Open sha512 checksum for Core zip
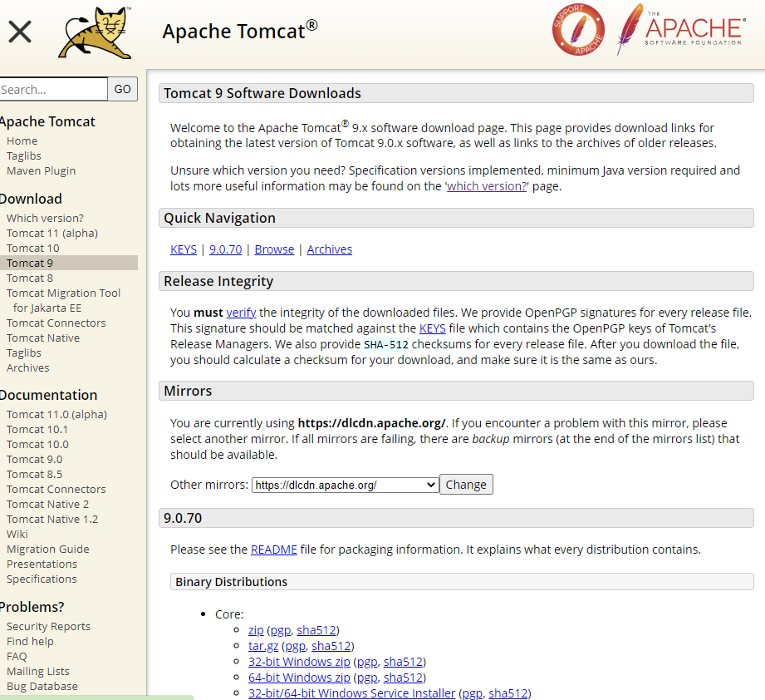 click(x=316, y=631)
